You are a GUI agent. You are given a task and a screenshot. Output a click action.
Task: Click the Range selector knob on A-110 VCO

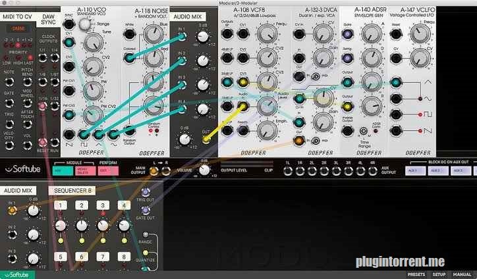coord(85,24)
